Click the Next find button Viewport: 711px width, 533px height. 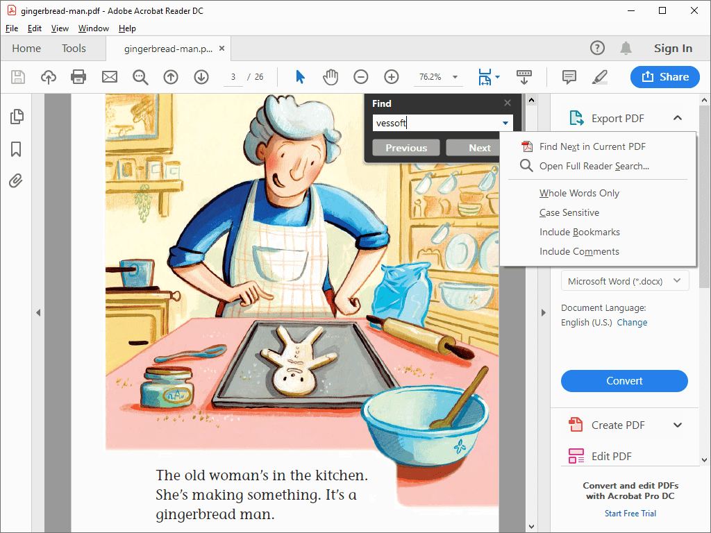[x=473, y=148]
